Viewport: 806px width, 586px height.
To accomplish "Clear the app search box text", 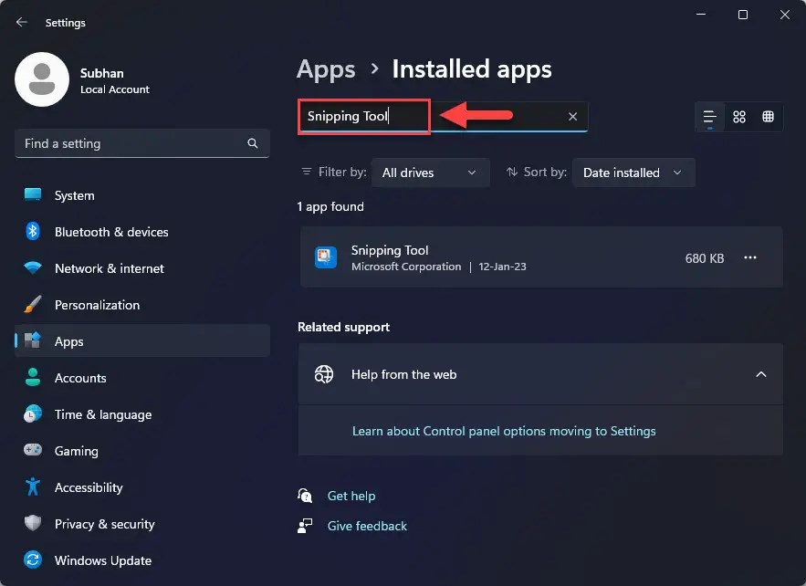I will [572, 117].
